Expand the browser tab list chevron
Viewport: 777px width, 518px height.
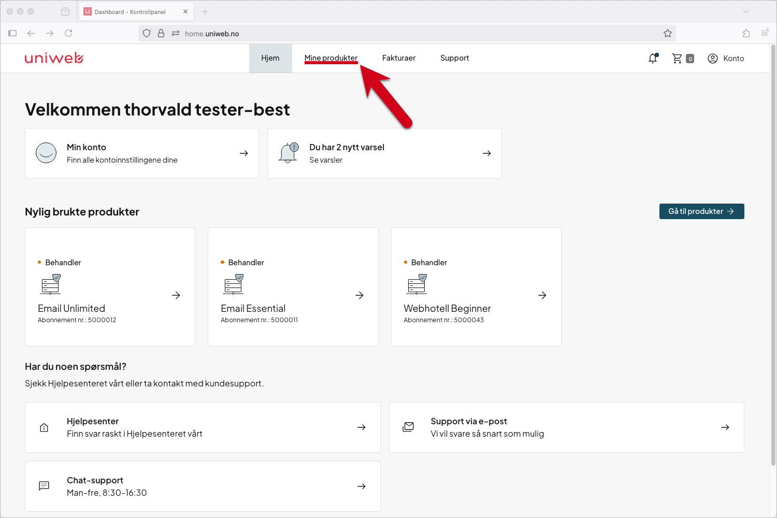tap(746, 11)
